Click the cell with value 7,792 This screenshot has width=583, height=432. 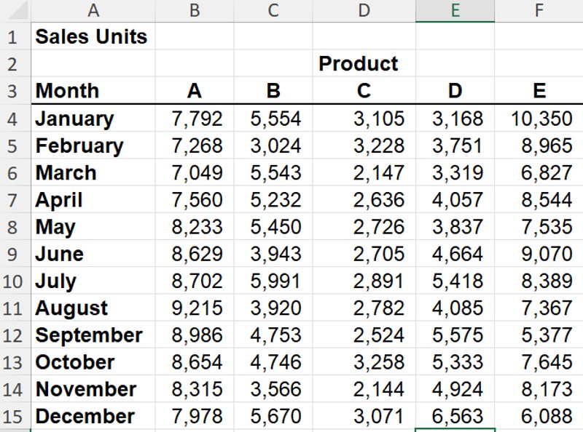click(195, 118)
